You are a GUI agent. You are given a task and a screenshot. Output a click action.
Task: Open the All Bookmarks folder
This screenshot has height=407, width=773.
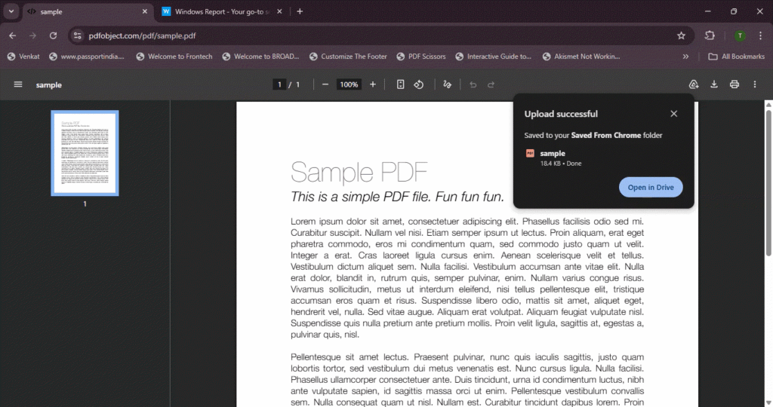(737, 57)
